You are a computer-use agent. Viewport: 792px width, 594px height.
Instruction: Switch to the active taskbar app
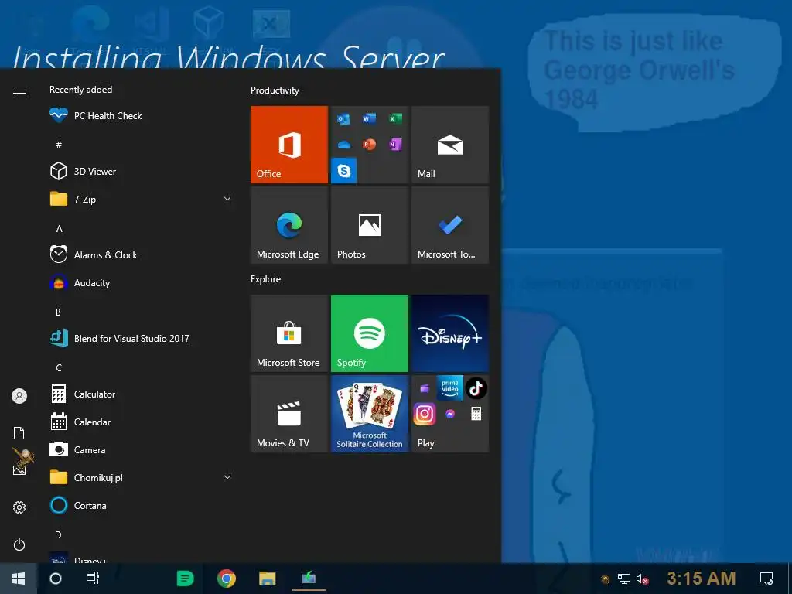point(309,579)
